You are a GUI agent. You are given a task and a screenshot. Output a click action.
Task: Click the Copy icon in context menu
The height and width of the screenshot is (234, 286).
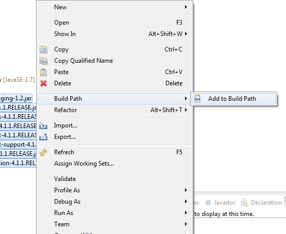tap(43, 49)
